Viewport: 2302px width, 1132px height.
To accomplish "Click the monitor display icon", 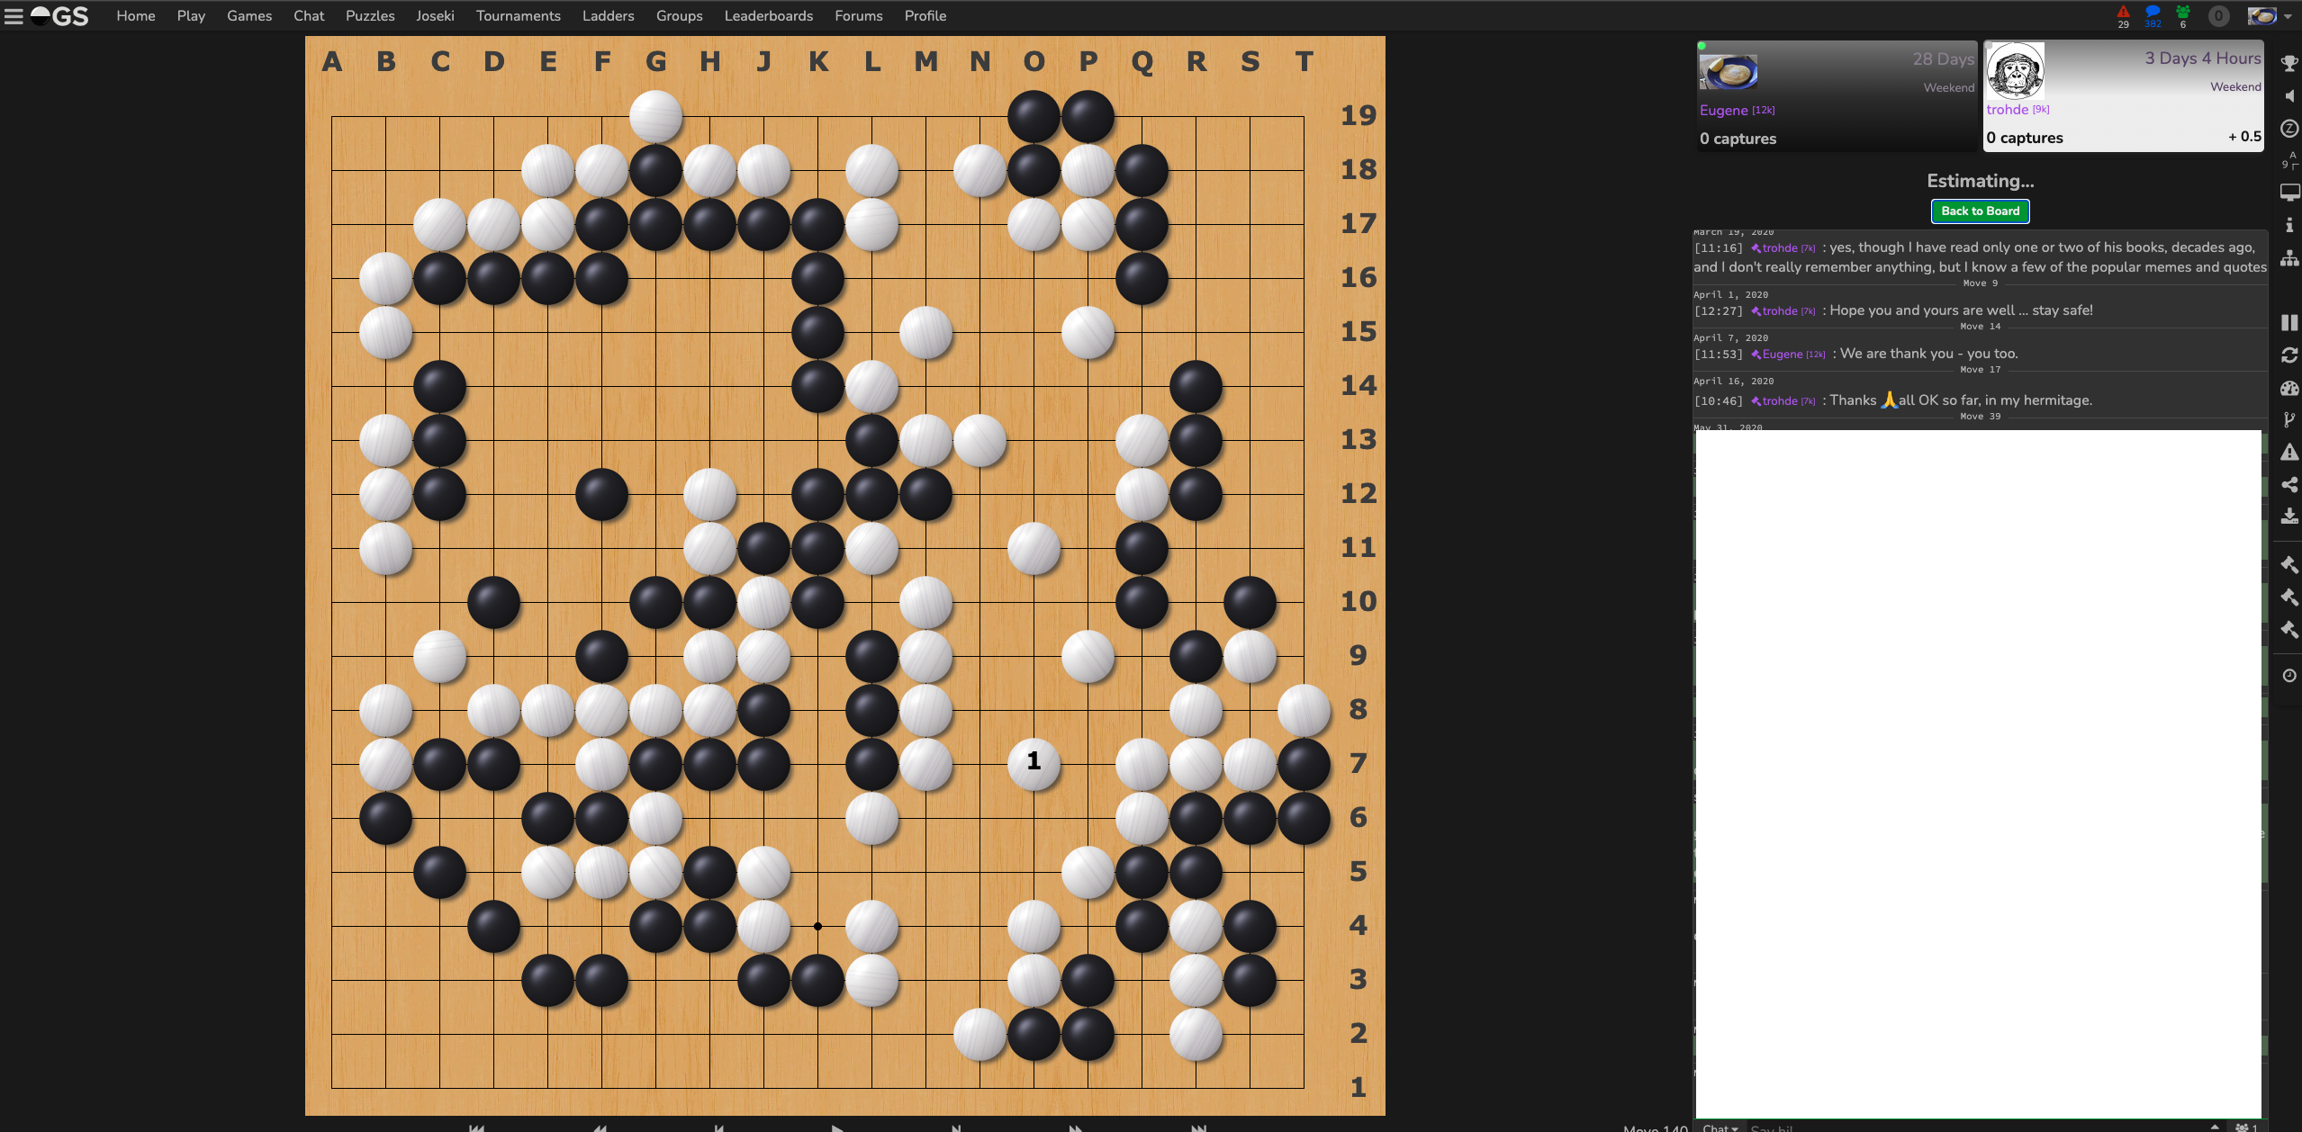I will [x=2289, y=193].
